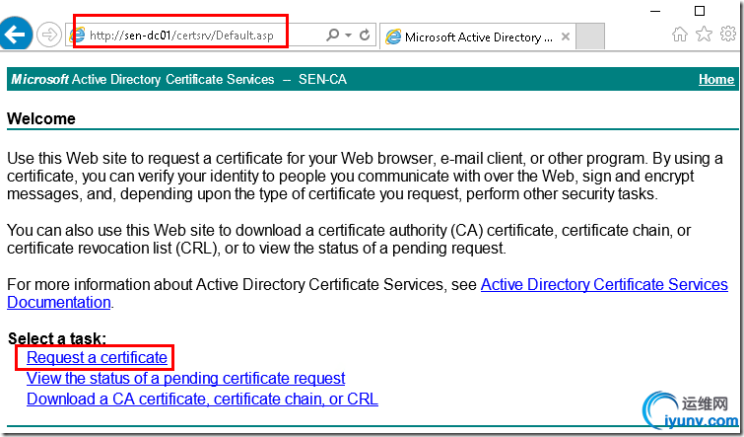Open Active Directory Certificate Services Documentation link
The image size is (744, 437).
click(603, 284)
